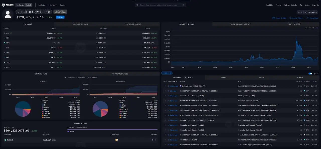The width and height of the screenshot is (321, 149).
Task: Click the GNO asset icon in portfolio
Action: coord(4,53)
